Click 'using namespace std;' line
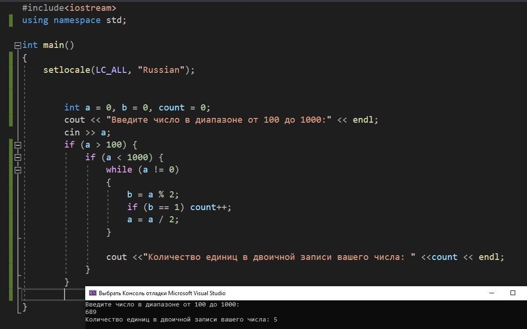Screen dimensions: 527x329 (x=74, y=20)
